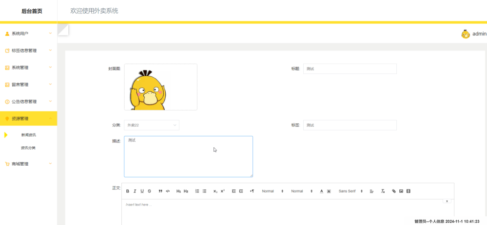The image size is (487, 225).
Task: Open the text background color picker
Action: click(x=329, y=191)
